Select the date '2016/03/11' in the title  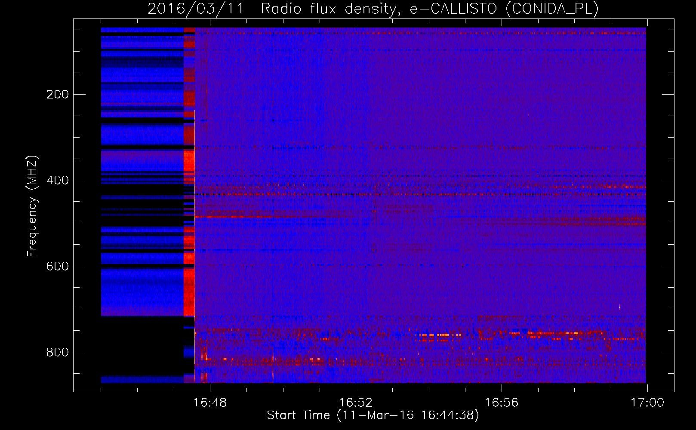tap(195, 9)
